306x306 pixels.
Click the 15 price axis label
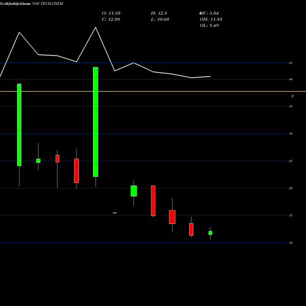(291, 215)
